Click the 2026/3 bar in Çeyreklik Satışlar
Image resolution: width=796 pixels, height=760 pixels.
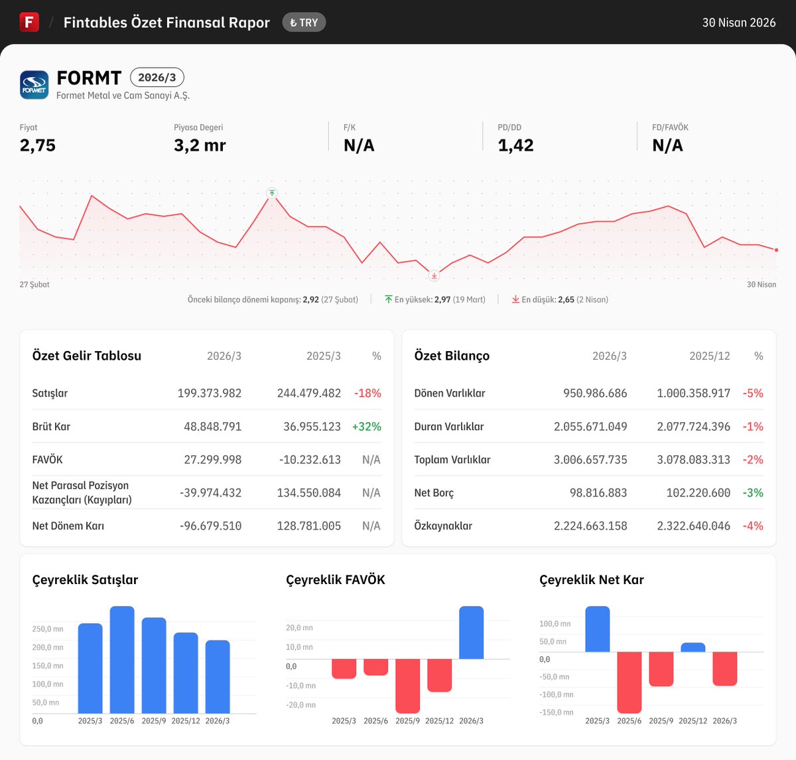point(218,677)
